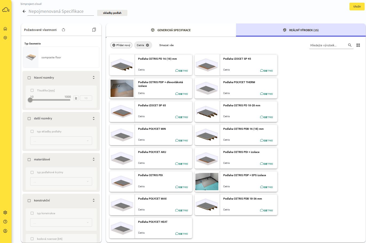
Task: Open the help question mark icon
Action: (5, 222)
